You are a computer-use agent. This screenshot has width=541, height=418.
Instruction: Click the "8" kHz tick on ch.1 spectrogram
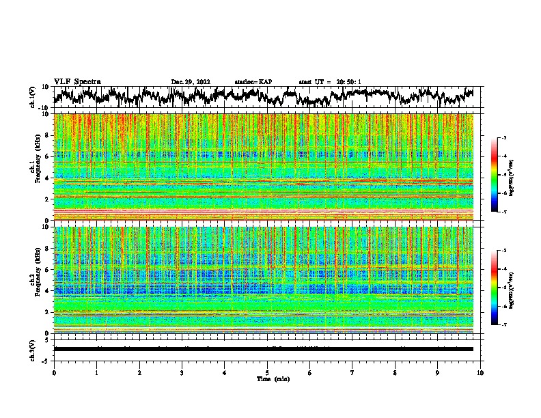[48, 135]
